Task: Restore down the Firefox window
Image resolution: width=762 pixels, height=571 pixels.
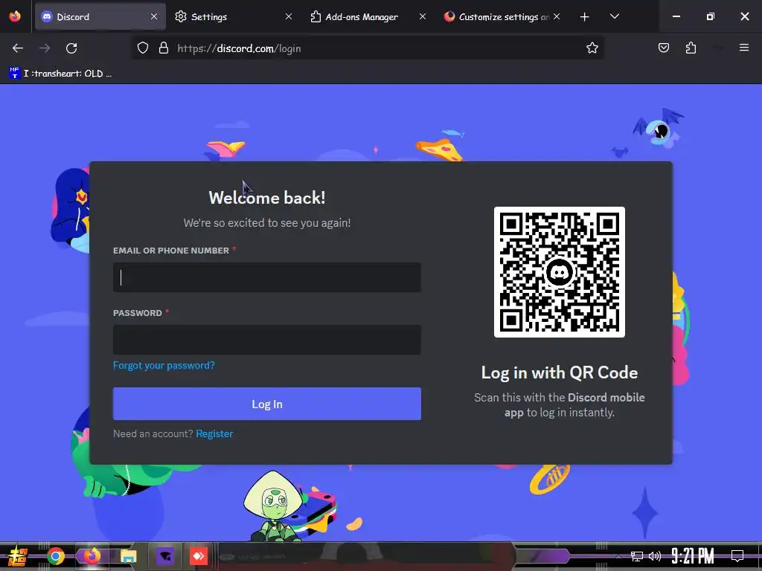Action: (711, 16)
